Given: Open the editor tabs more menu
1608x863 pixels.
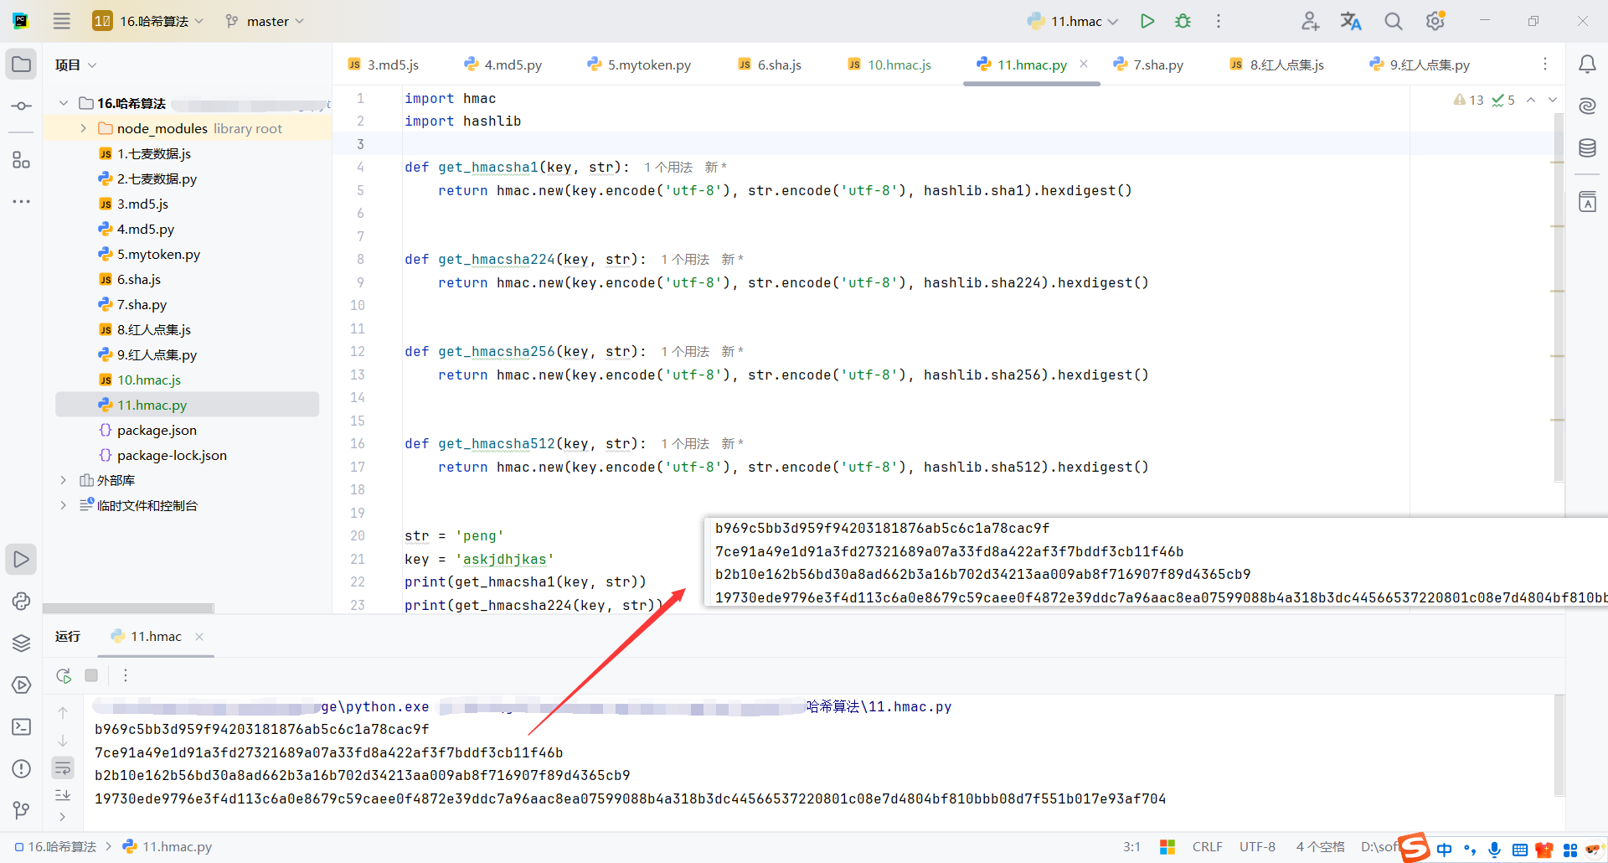Looking at the screenshot, I should coord(1545,65).
